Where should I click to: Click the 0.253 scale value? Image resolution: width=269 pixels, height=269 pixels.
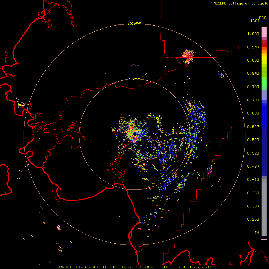[x=253, y=219]
